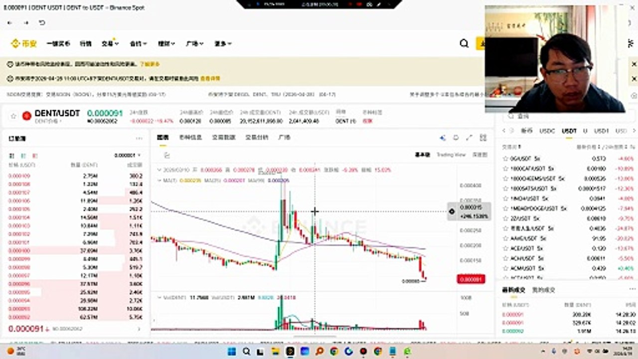This screenshot has height=359, width=638.
Task: Select the buy-orders-only order book view icon
Action: pos(22,156)
